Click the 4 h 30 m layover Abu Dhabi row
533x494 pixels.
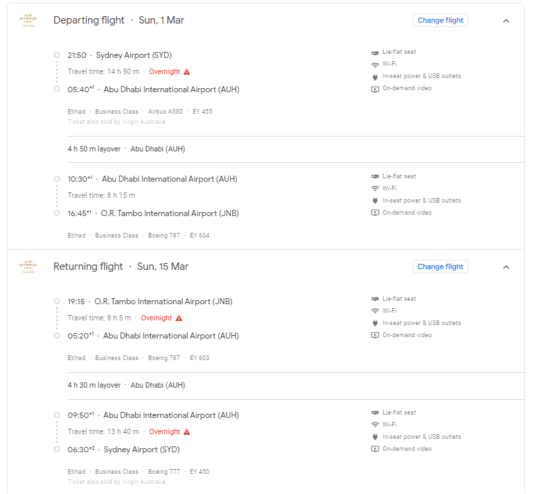(295, 386)
